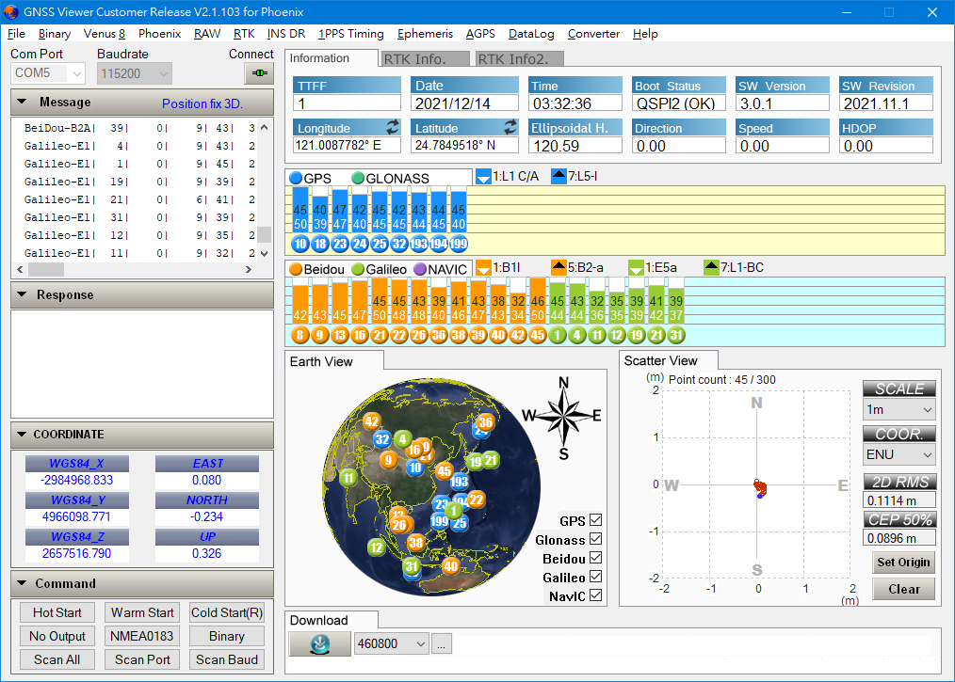
Task: Click GPS satellite 193 circle badge
Action: (x=418, y=244)
